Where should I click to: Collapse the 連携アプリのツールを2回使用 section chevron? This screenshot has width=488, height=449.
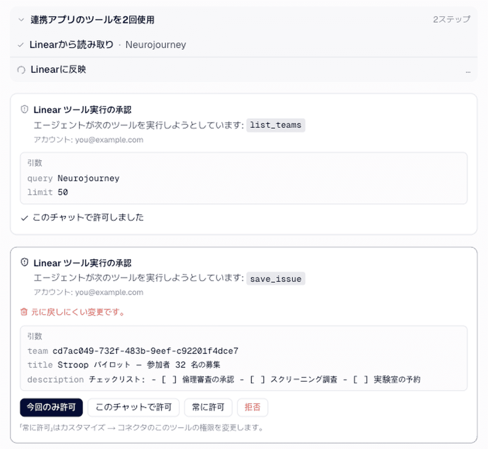coord(21,20)
